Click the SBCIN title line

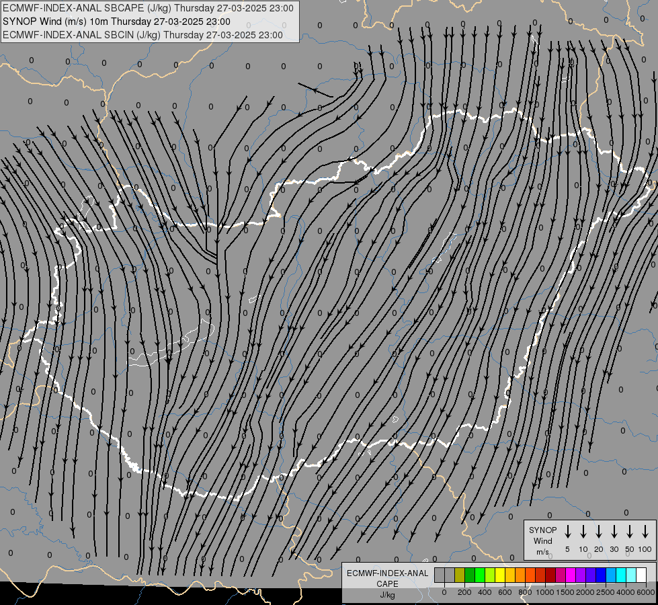click(x=142, y=35)
